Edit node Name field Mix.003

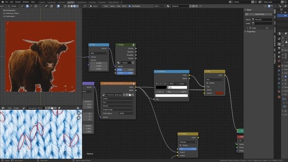pos(262,19)
